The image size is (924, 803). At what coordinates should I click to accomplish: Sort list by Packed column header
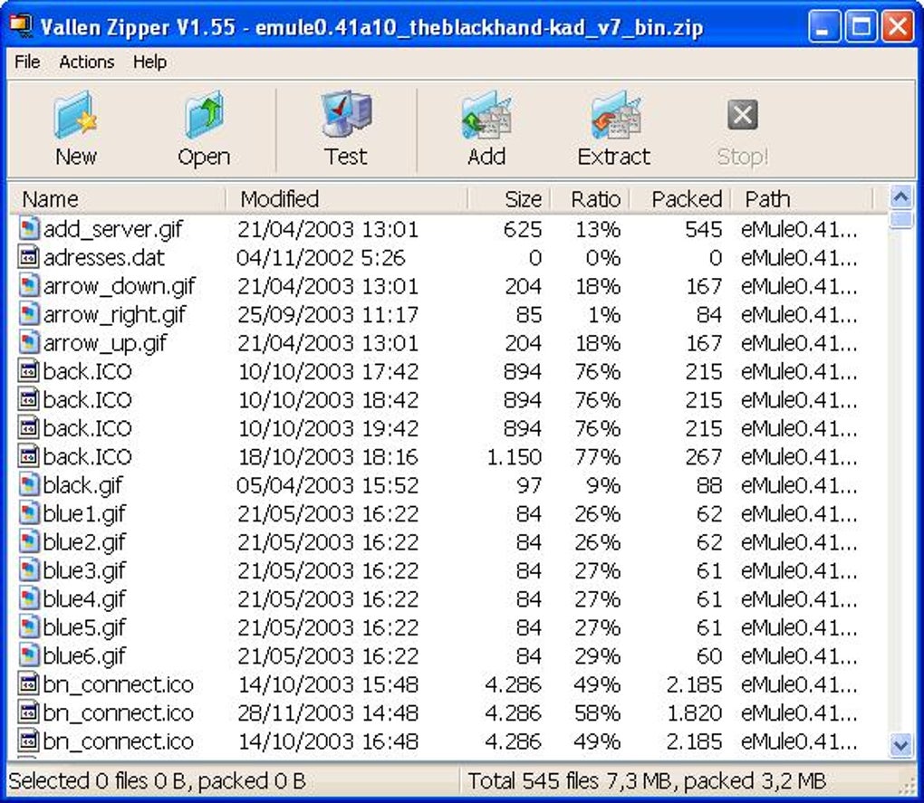[680, 199]
